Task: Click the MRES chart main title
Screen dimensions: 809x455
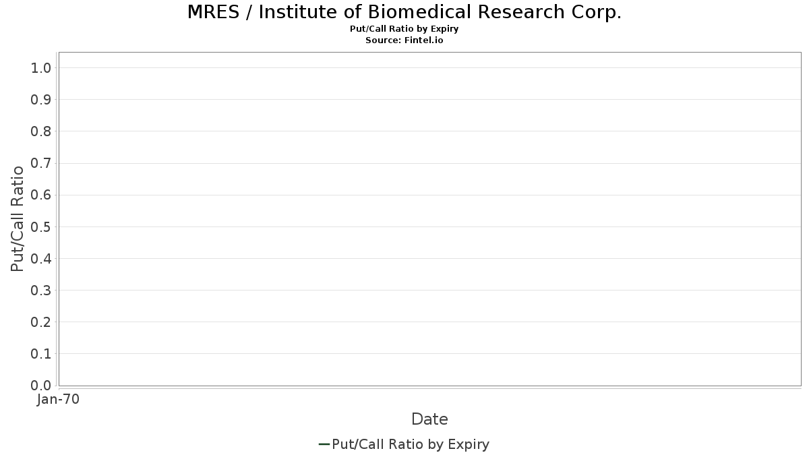Action: tap(404, 12)
